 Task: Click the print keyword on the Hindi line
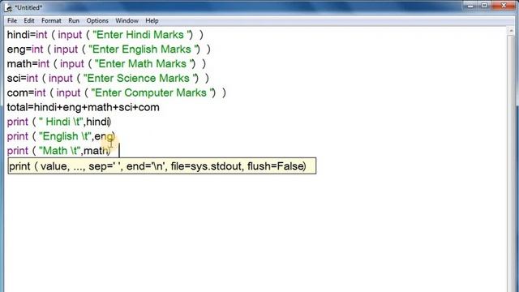[18, 122]
